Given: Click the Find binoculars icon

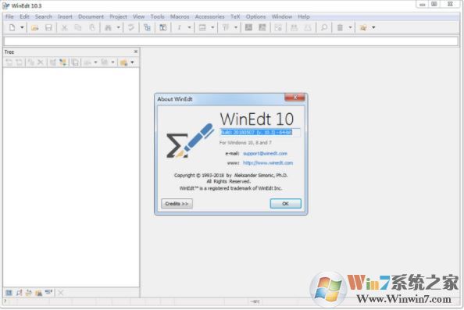Looking at the screenshot, I should click(x=109, y=28).
